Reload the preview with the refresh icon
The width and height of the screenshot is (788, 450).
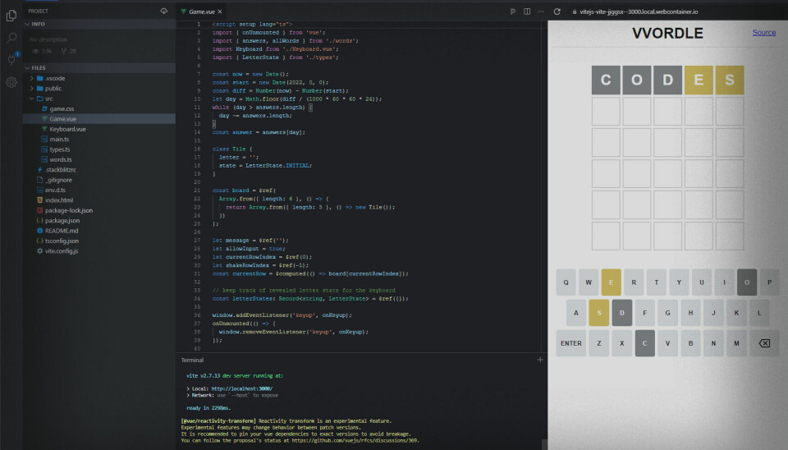(557, 11)
